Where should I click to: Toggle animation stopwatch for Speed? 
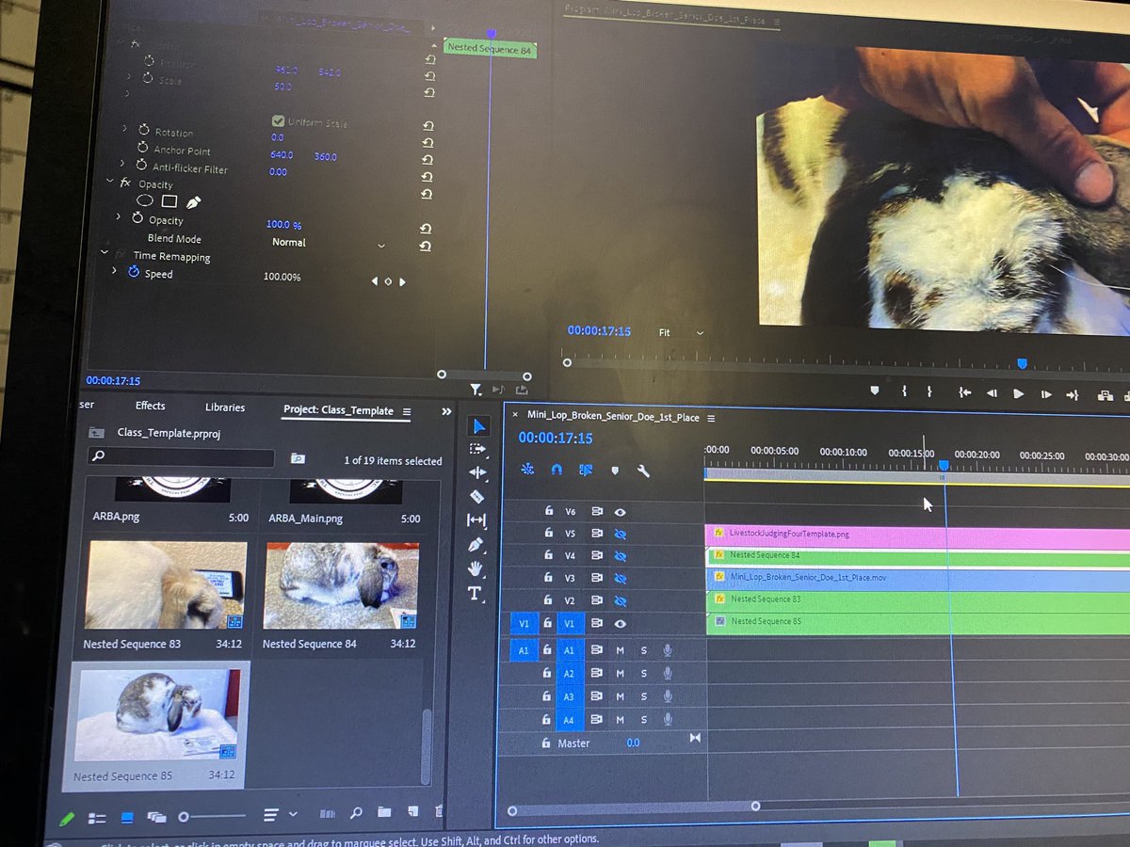tap(133, 272)
